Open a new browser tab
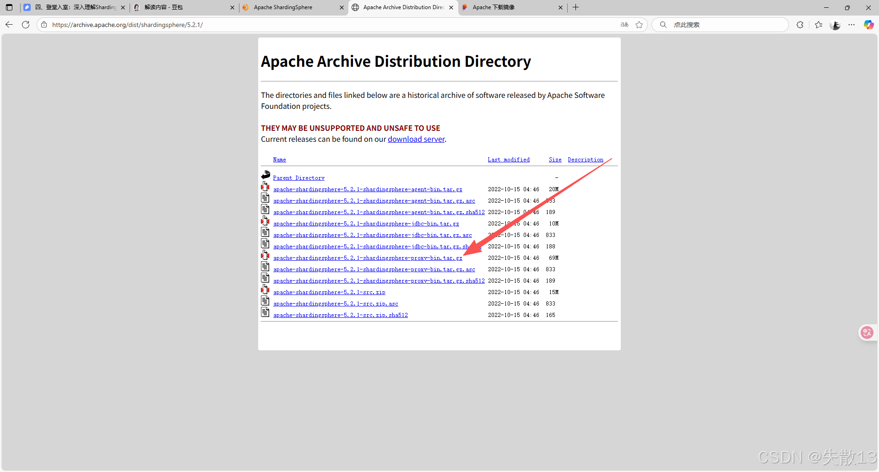 click(576, 7)
